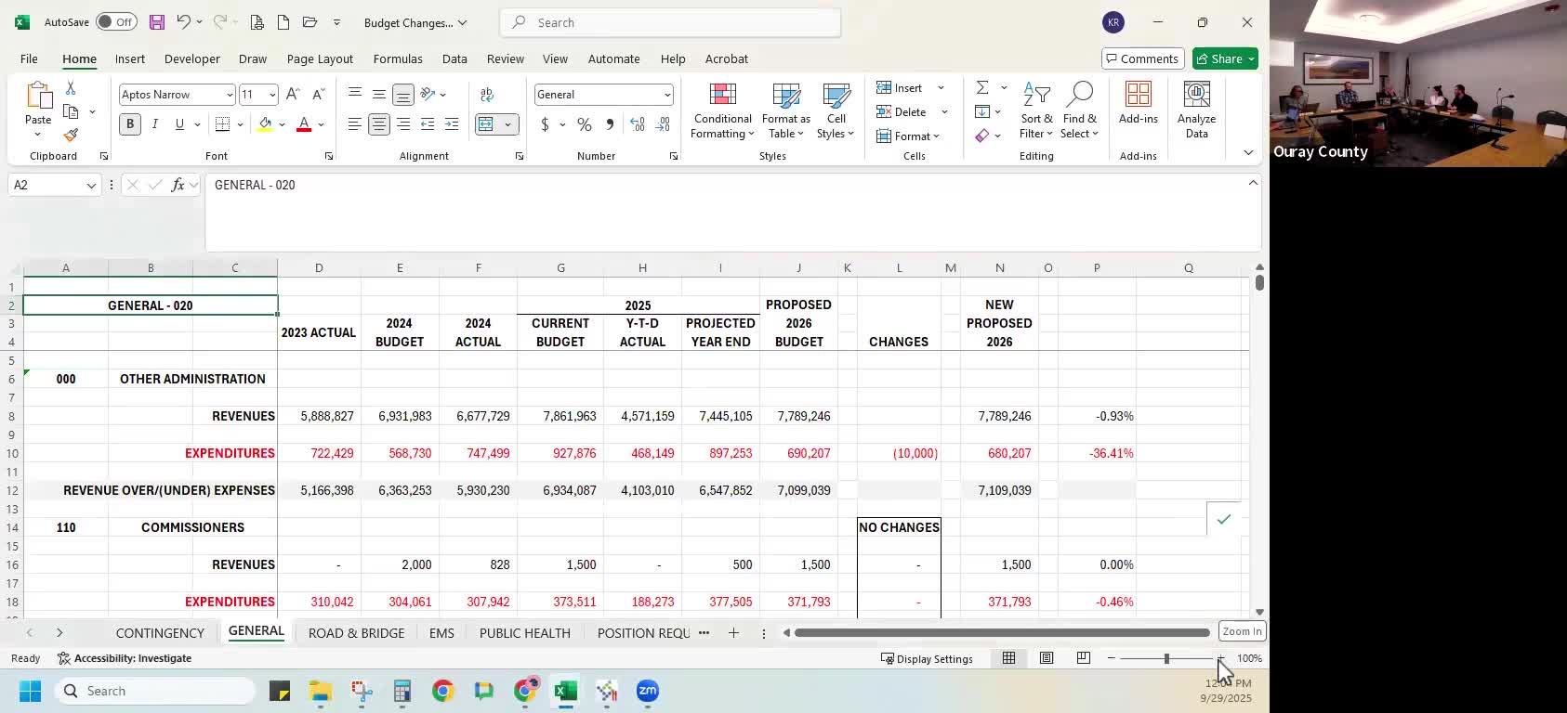Click the zoom slider handle

[1166, 658]
